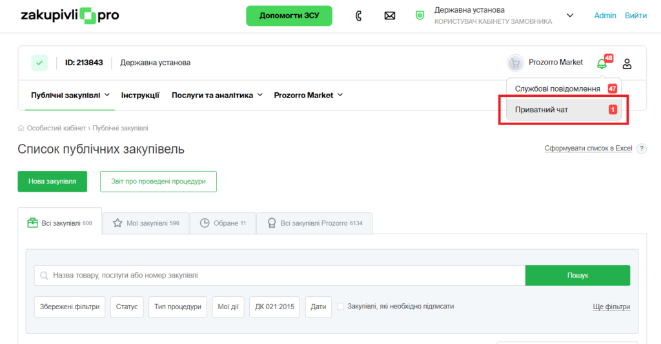Tick the 'Закупівлі, які необхідно підписати' checkbox
This screenshot has width=661, height=344.
(340, 307)
